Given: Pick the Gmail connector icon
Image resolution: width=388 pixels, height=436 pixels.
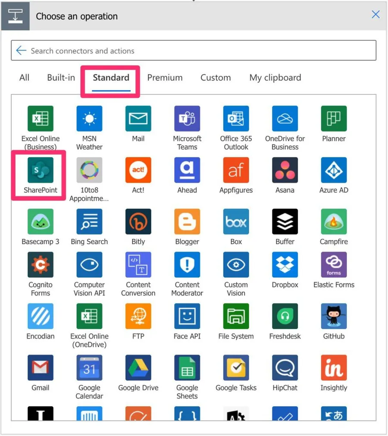Looking at the screenshot, I should click(x=41, y=367).
